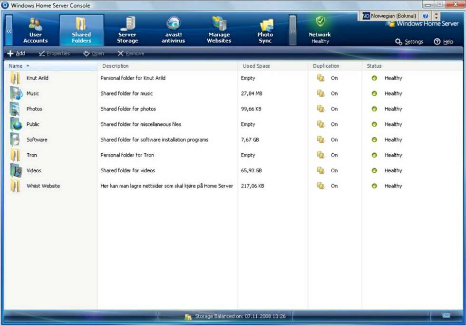Click 'Storage Balanced on: 07.11.2008 13:26' text
The width and height of the screenshot is (466, 326).
coord(241,317)
